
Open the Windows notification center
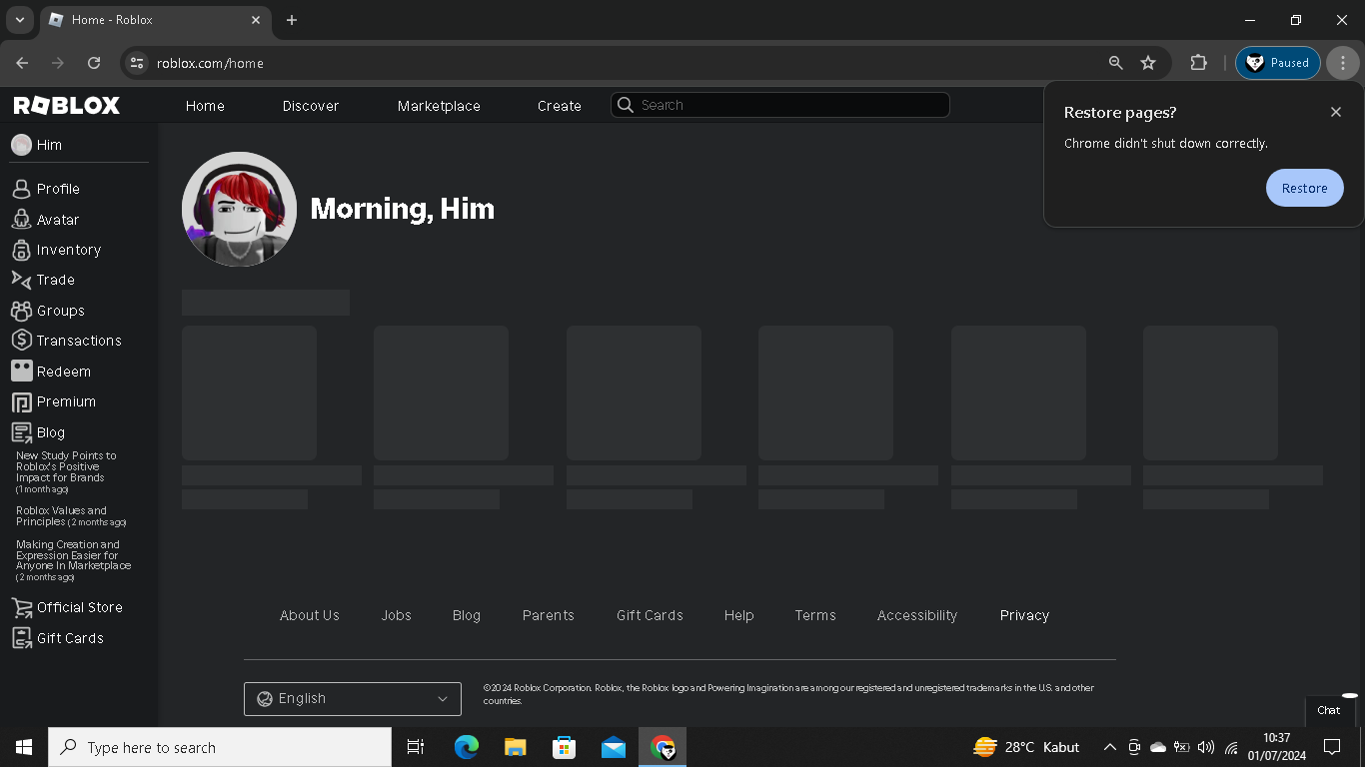pos(1332,747)
